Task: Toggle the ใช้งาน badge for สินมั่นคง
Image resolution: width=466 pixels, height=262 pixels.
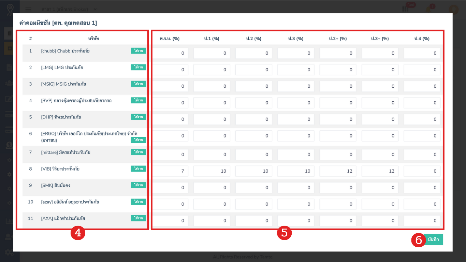Action: pos(138,185)
